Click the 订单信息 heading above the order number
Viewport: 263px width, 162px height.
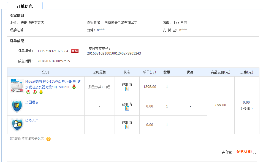[17, 41]
